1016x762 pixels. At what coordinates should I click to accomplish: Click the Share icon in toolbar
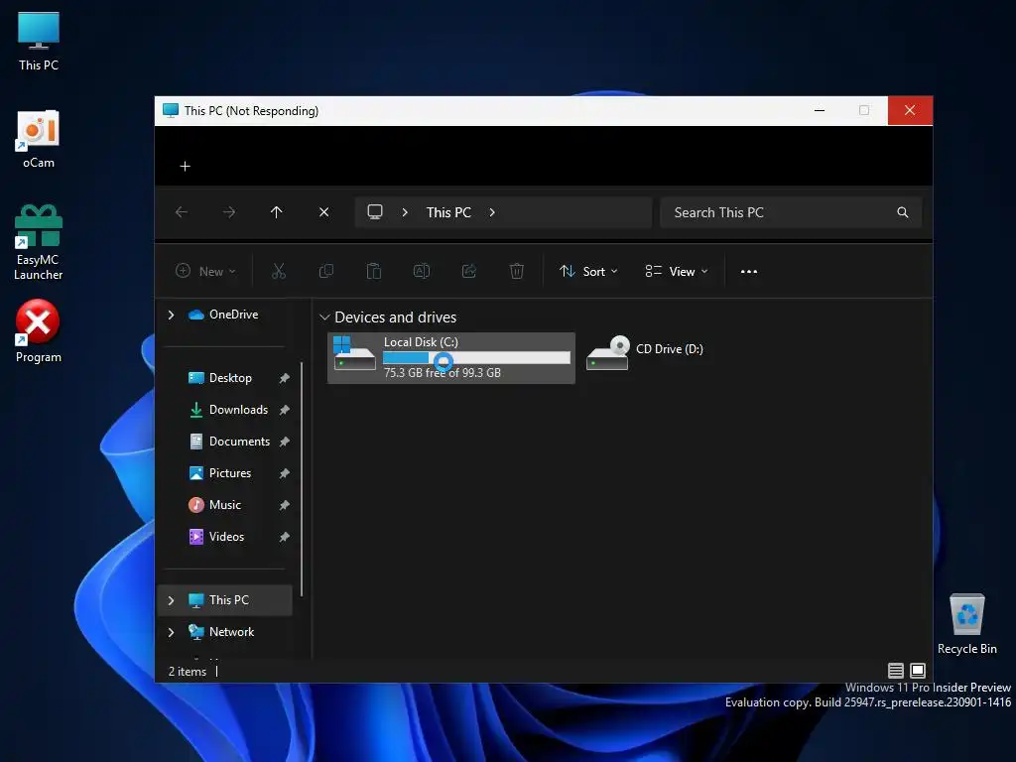tap(469, 271)
